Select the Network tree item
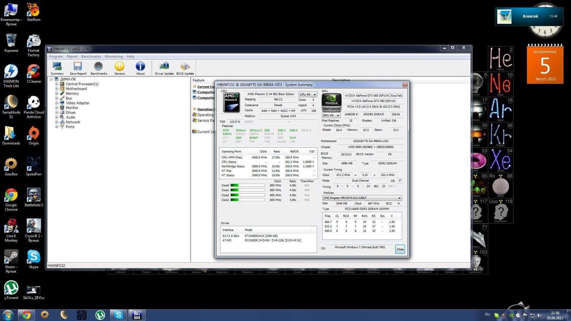Viewport: 571px width, 321px height. pyautogui.click(x=73, y=122)
